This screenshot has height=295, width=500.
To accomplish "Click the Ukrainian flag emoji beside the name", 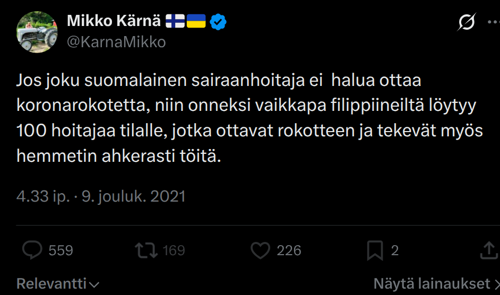I will click(197, 22).
